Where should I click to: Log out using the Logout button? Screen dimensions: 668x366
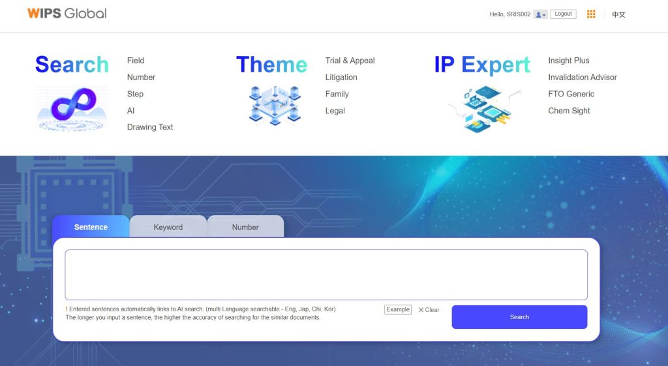(x=563, y=14)
